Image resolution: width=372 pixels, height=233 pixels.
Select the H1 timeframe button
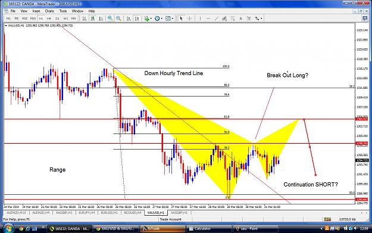(41, 18)
